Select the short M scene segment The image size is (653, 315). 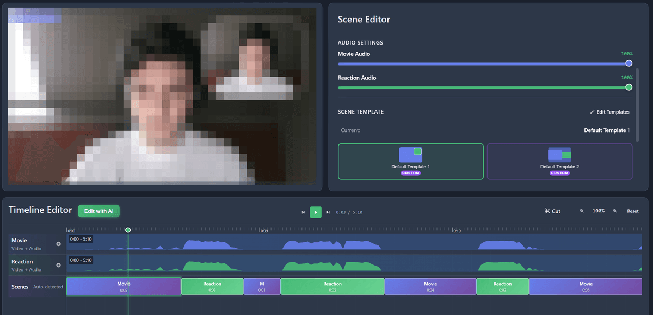pos(262,286)
